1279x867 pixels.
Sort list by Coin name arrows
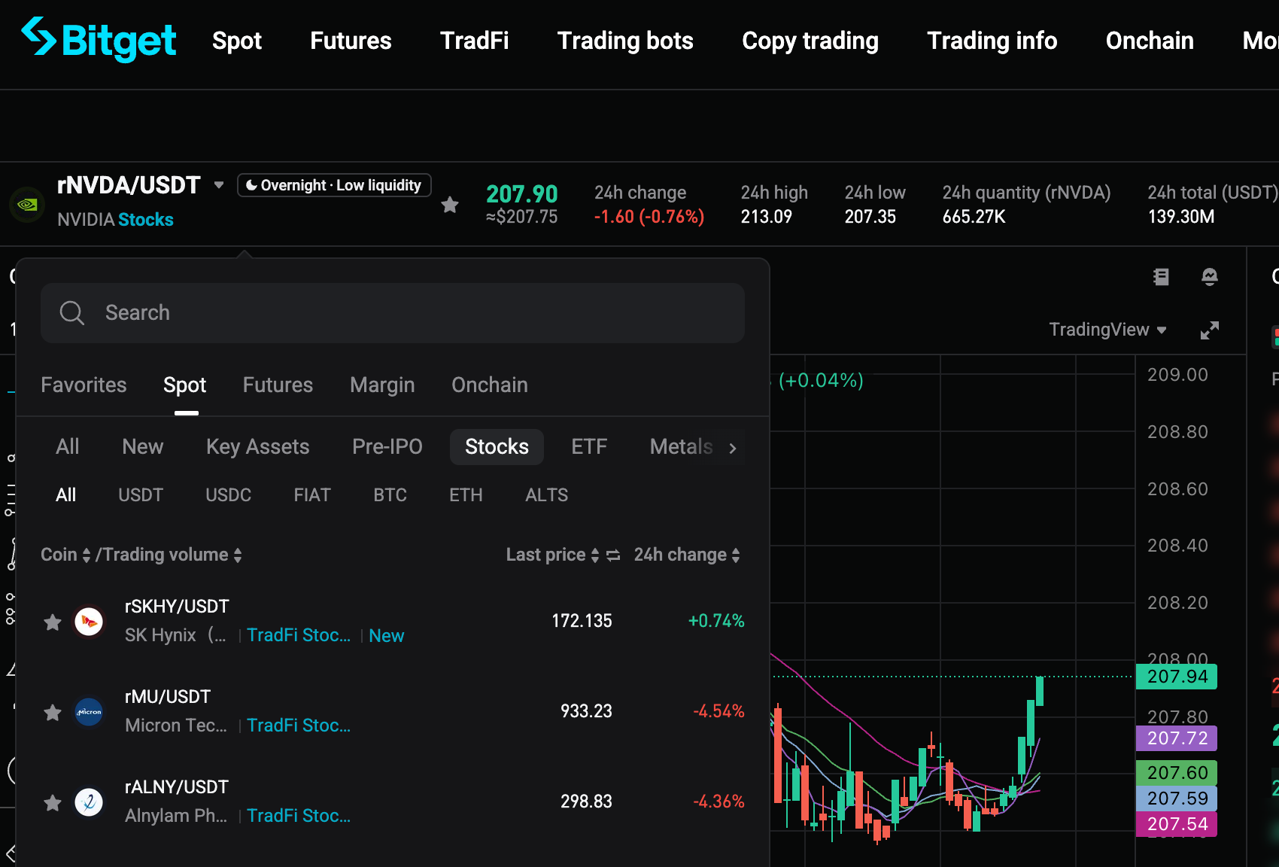(87, 555)
